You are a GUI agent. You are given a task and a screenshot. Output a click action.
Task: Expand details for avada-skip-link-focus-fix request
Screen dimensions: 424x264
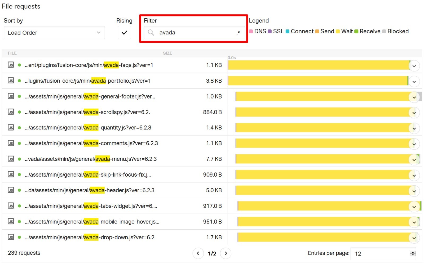414,175
